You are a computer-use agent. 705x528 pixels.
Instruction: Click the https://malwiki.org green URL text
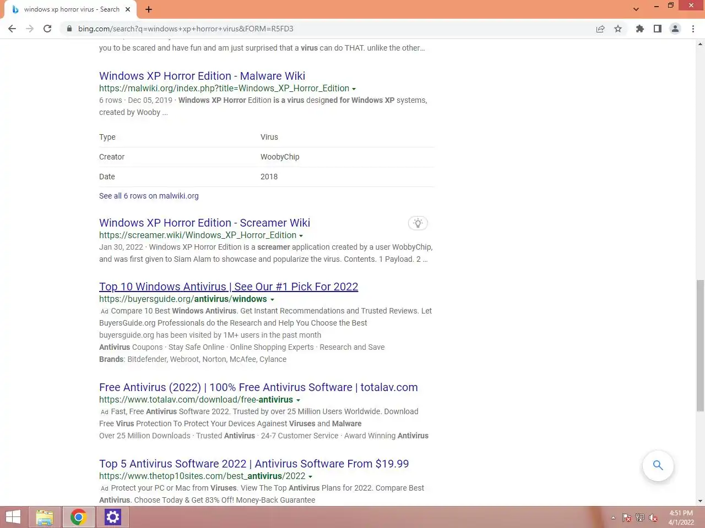pos(224,88)
